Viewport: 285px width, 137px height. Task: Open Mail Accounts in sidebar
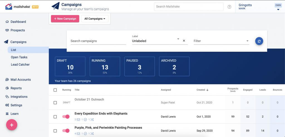[21, 79]
